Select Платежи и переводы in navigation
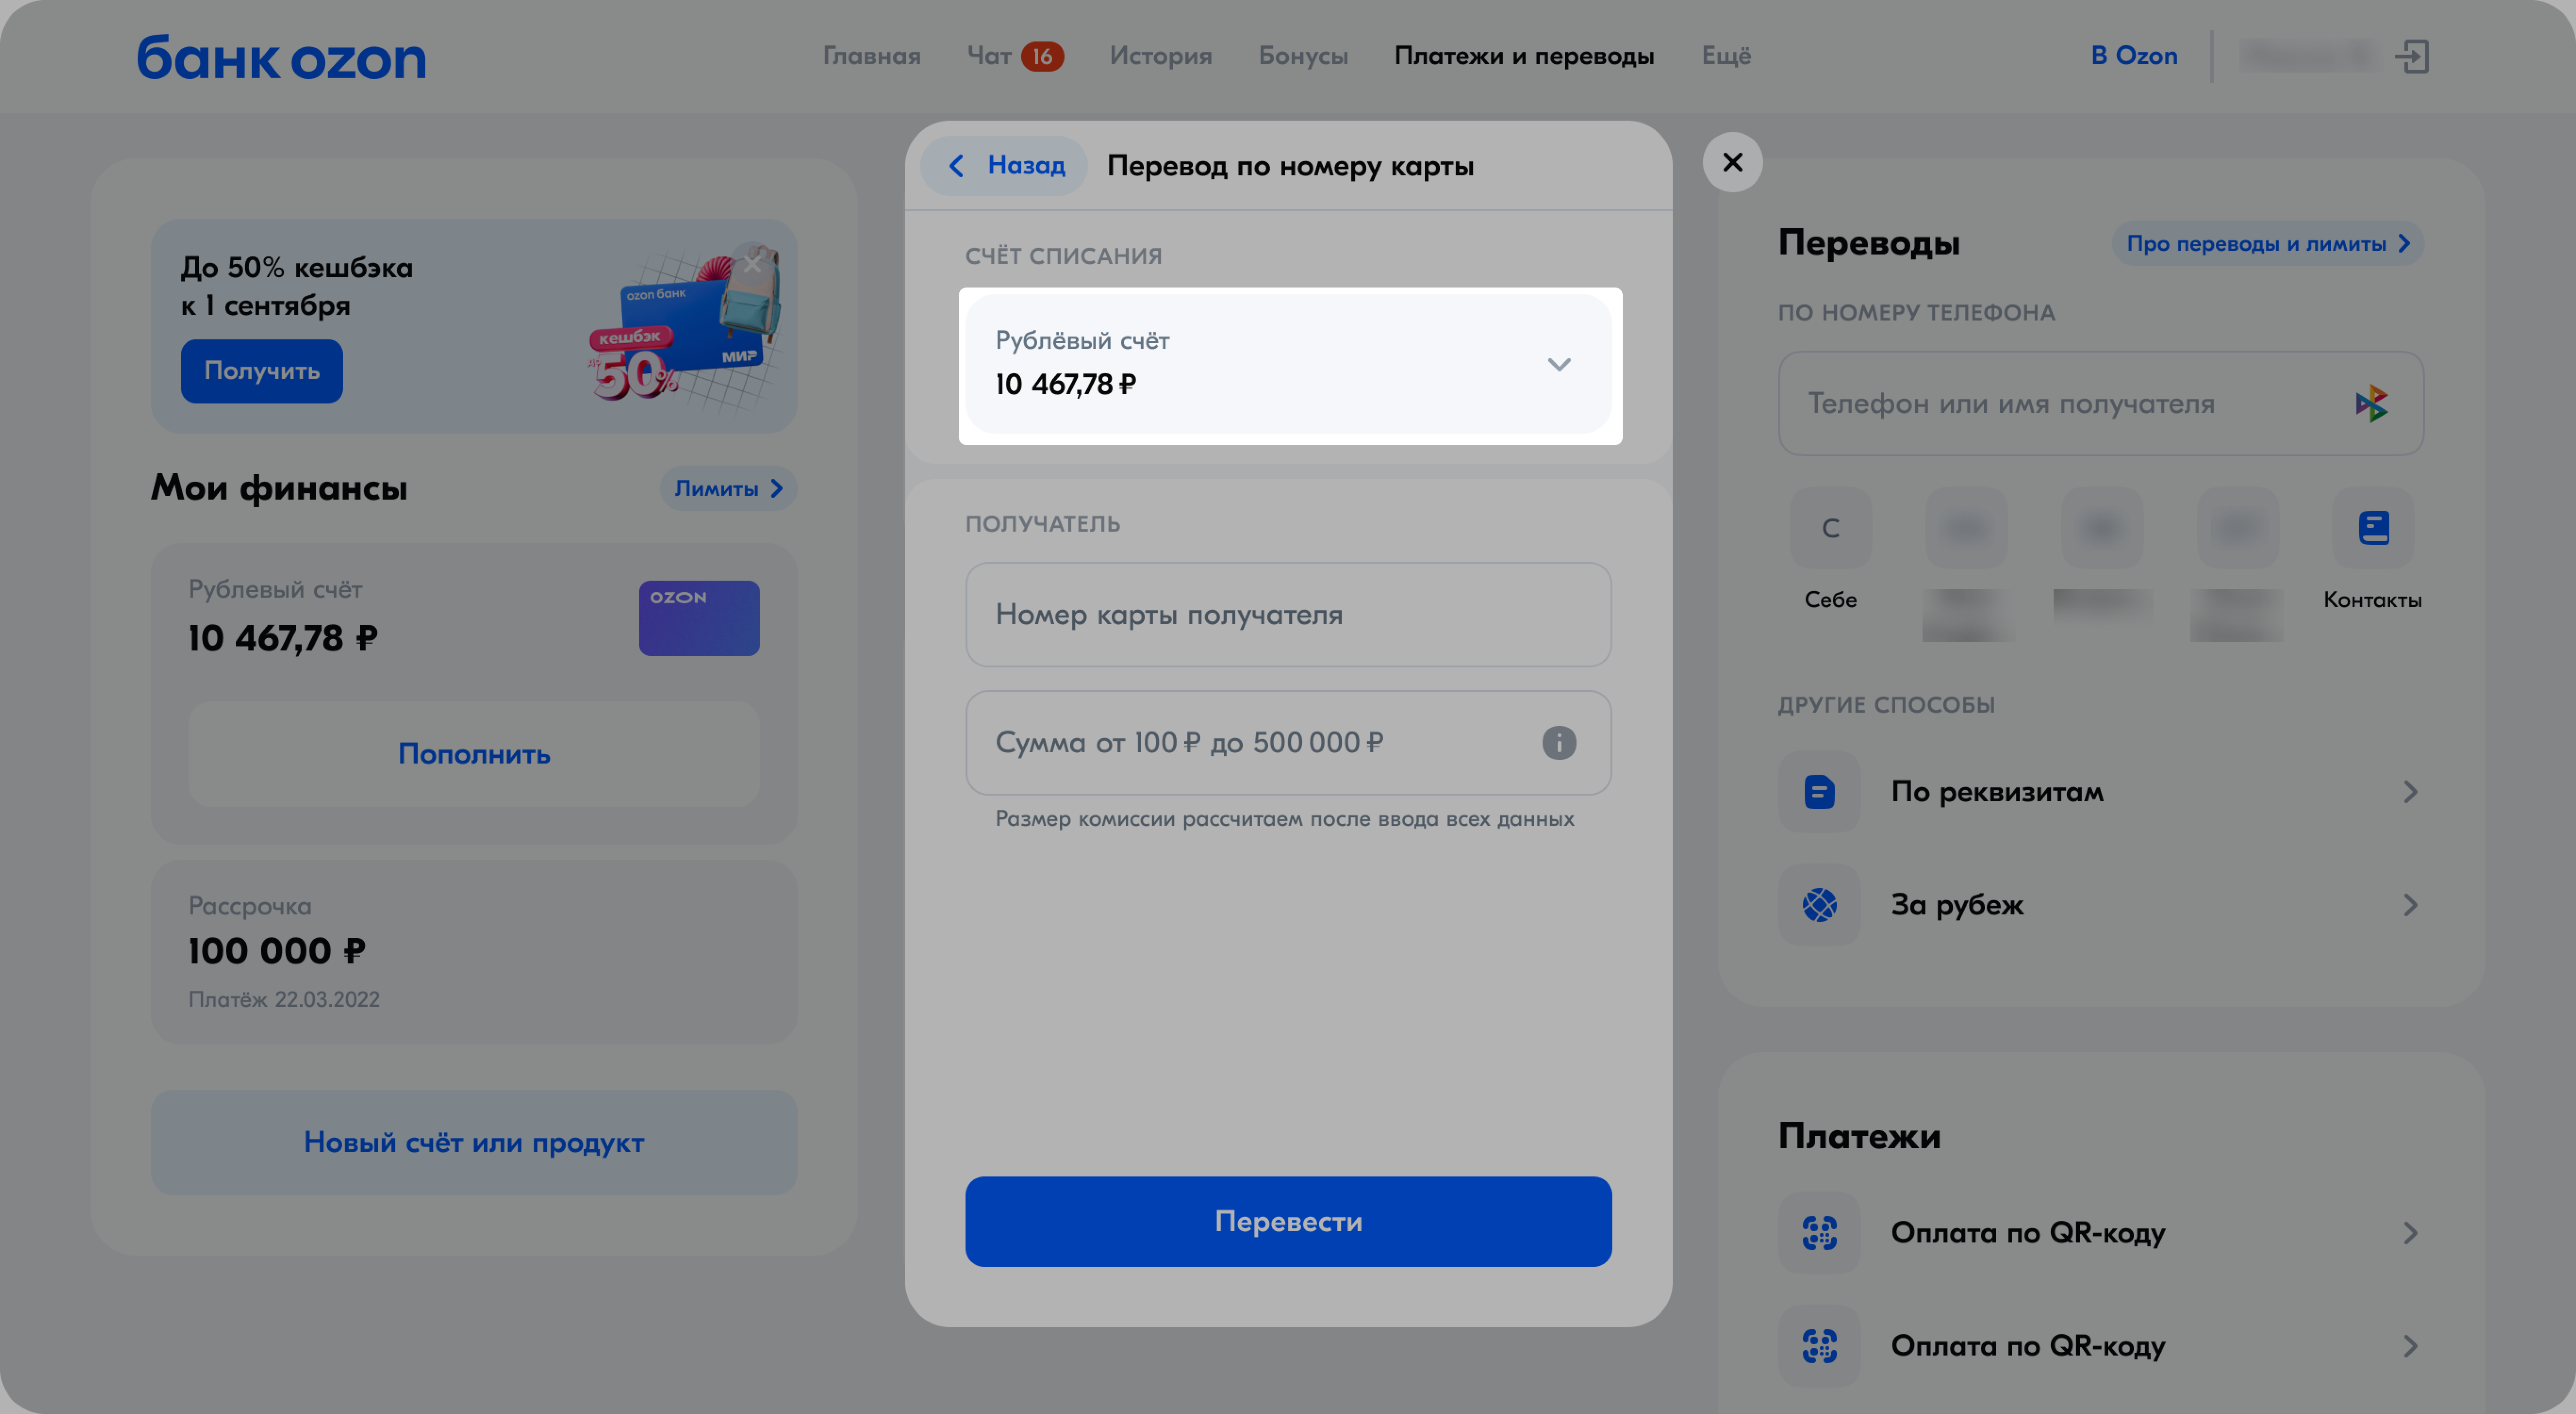The height and width of the screenshot is (1414, 2576). (1524, 56)
